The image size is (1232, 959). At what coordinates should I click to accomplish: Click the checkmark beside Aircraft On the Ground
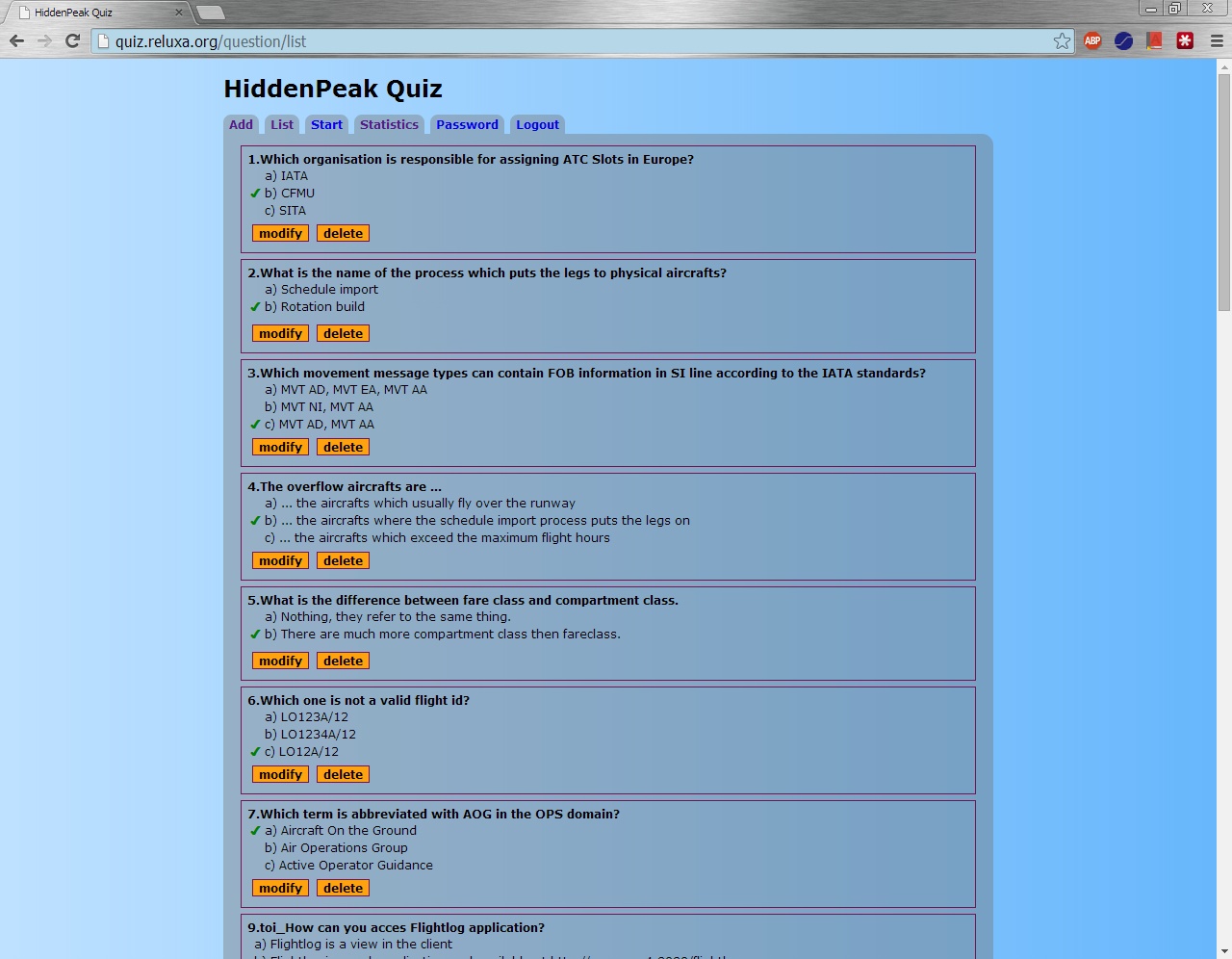point(255,831)
